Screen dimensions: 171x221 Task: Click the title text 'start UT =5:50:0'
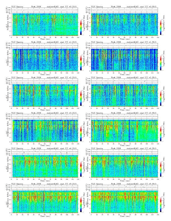click(148, 184)
